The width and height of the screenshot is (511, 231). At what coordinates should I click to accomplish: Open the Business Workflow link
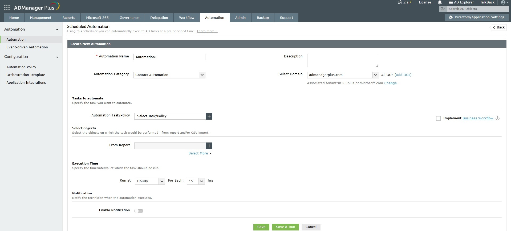(x=478, y=118)
